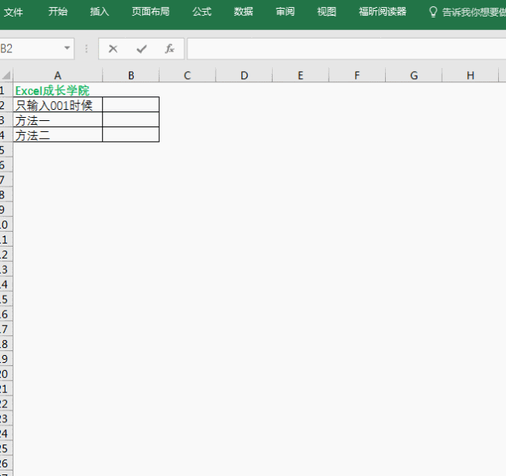This screenshot has width=506, height=476.
Task: Confirm the entry with the checkmark icon
Action: 142,49
